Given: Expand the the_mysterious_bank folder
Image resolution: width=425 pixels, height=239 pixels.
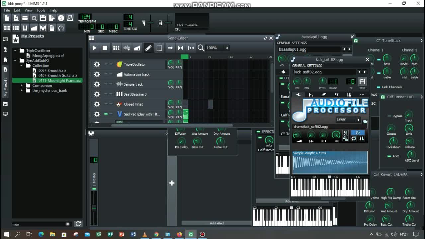Looking at the screenshot, I should coord(22,90).
